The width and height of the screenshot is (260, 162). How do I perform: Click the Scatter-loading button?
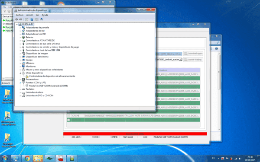(x=193, y=60)
